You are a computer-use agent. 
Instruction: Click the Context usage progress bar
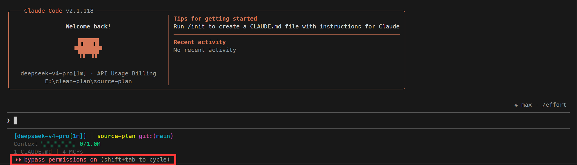point(59,144)
